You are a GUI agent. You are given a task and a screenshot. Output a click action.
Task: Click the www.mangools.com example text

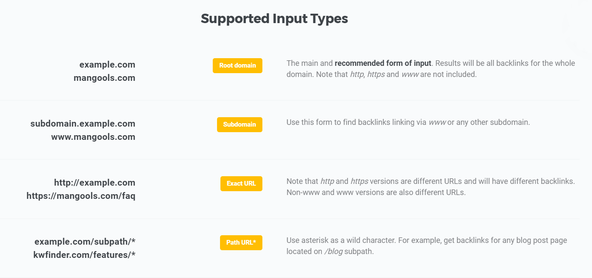pyautogui.click(x=93, y=137)
